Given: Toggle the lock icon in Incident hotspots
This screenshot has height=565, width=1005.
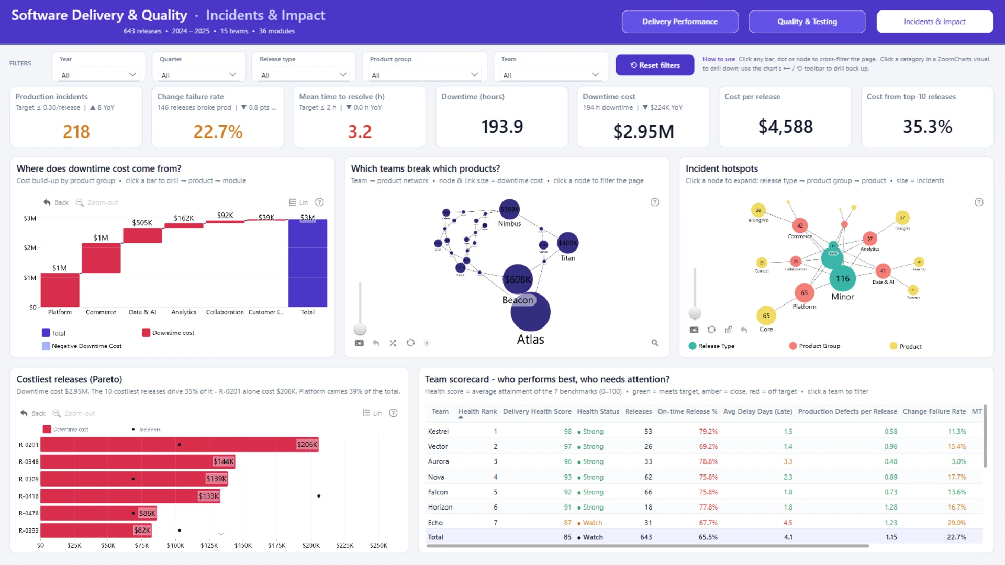Looking at the screenshot, I should tap(728, 330).
